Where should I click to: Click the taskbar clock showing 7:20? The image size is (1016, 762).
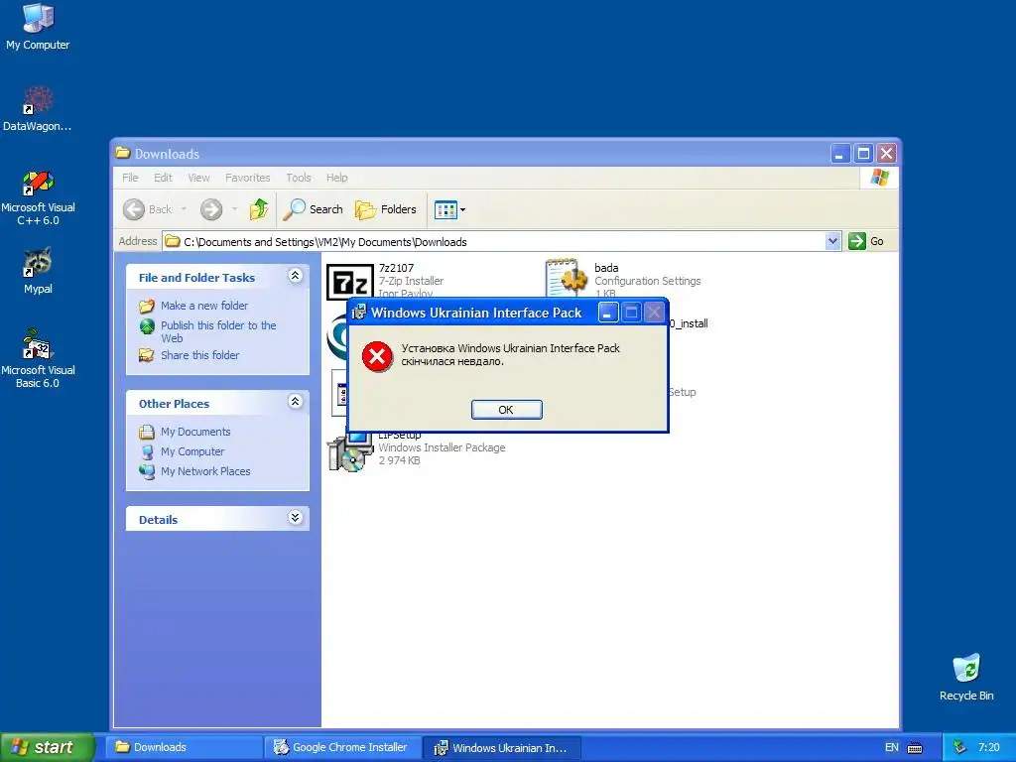pos(989,747)
